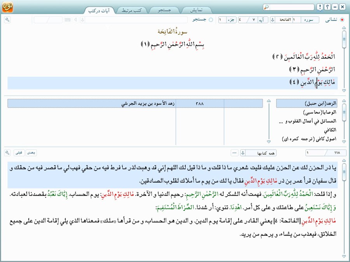Click the بعدی (next) button
The height and width of the screenshot is (262, 350).
click(31, 153)
